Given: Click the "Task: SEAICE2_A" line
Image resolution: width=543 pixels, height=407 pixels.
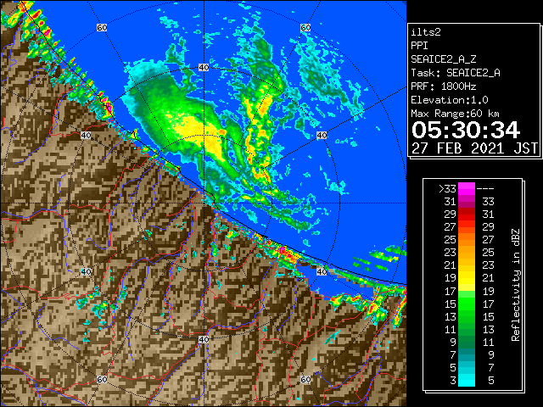Looking at the screenshot, I should click(x=456, y=73).
